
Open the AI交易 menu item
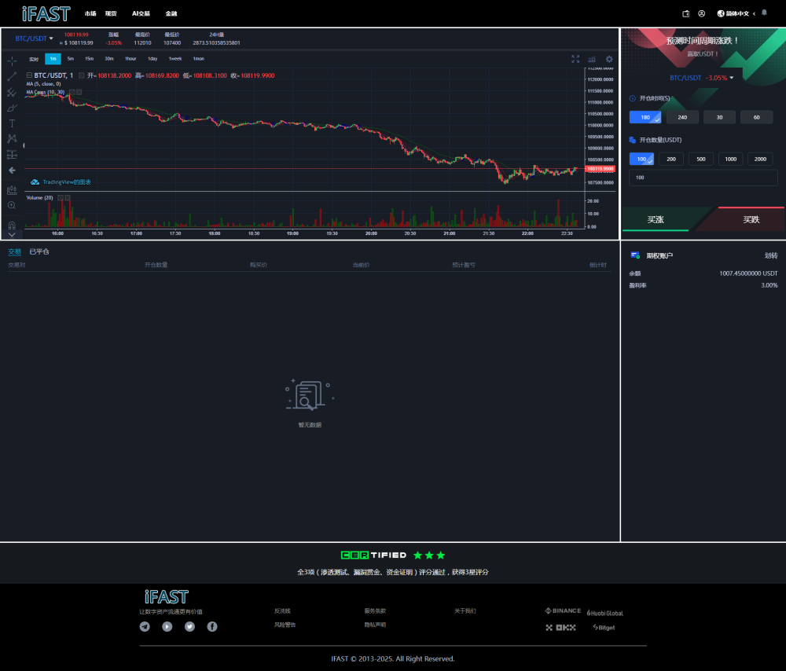[x=141, y=13]
